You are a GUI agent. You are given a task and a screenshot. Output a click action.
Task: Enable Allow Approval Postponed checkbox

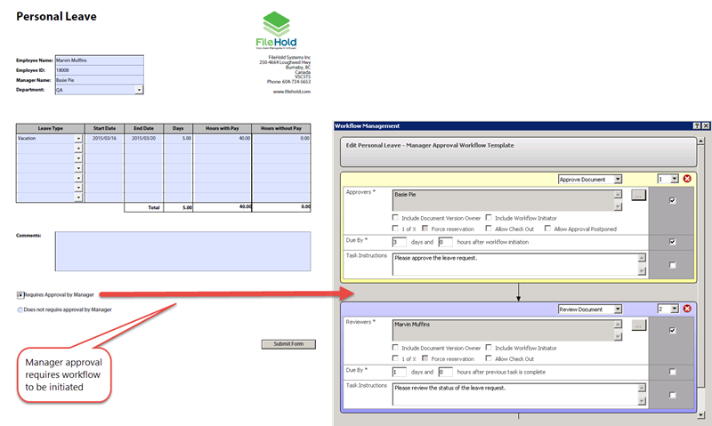(x=547, y=229)
